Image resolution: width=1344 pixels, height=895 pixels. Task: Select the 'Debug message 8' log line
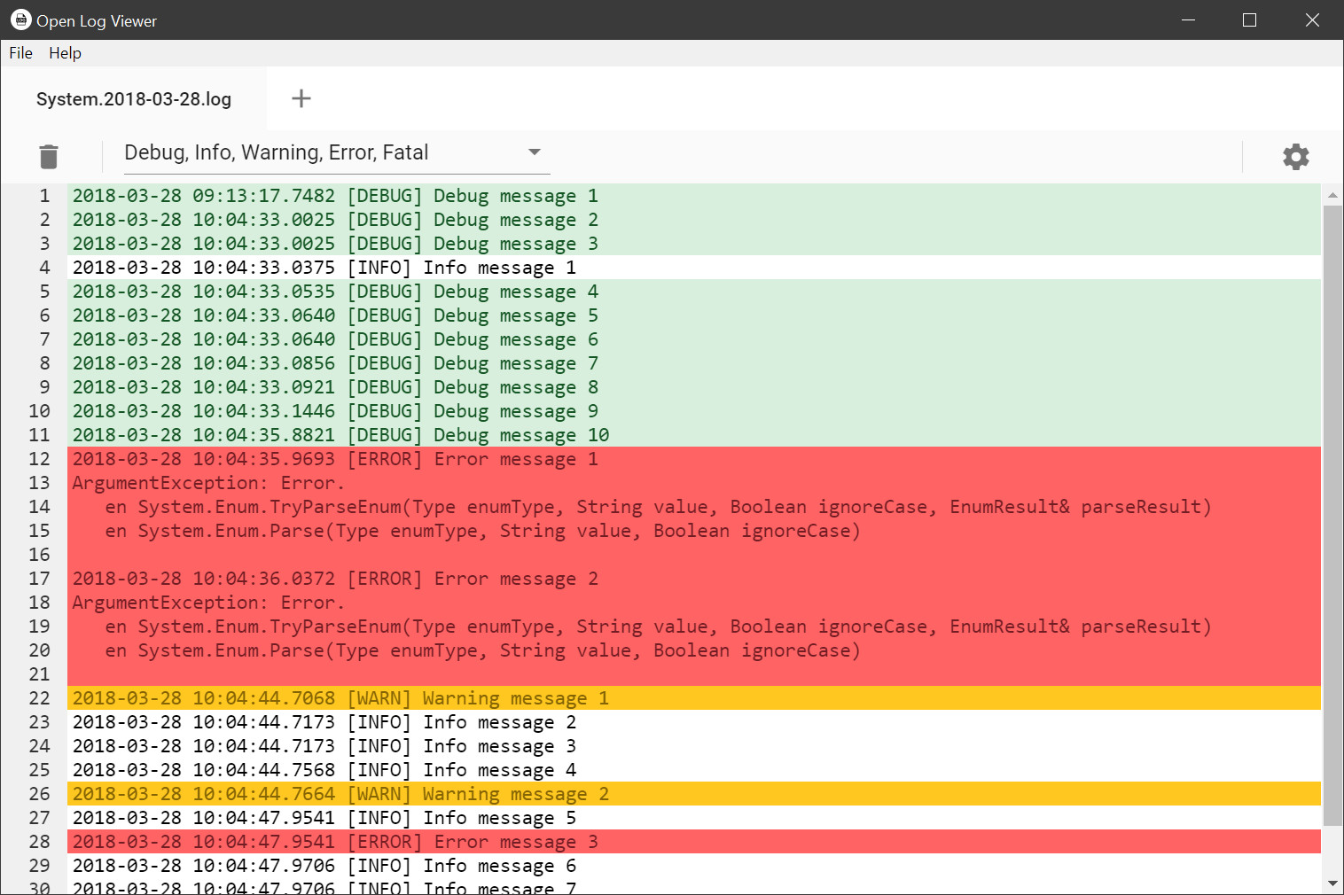click(694, 387)
